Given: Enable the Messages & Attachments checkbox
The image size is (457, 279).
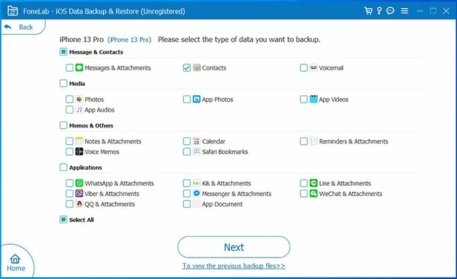Looking at the screenshot, I should pyautogui.click(x=70, y=68).
